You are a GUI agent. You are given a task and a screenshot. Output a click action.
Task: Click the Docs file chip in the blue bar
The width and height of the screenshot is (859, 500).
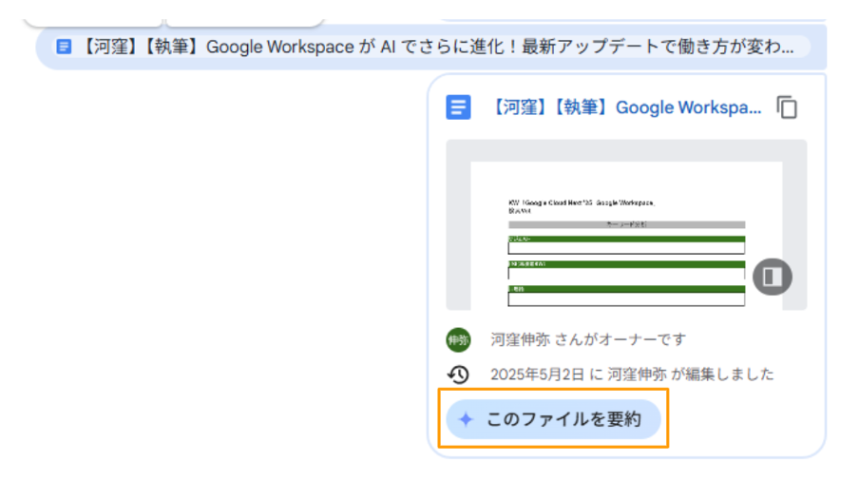coord(431,47)
